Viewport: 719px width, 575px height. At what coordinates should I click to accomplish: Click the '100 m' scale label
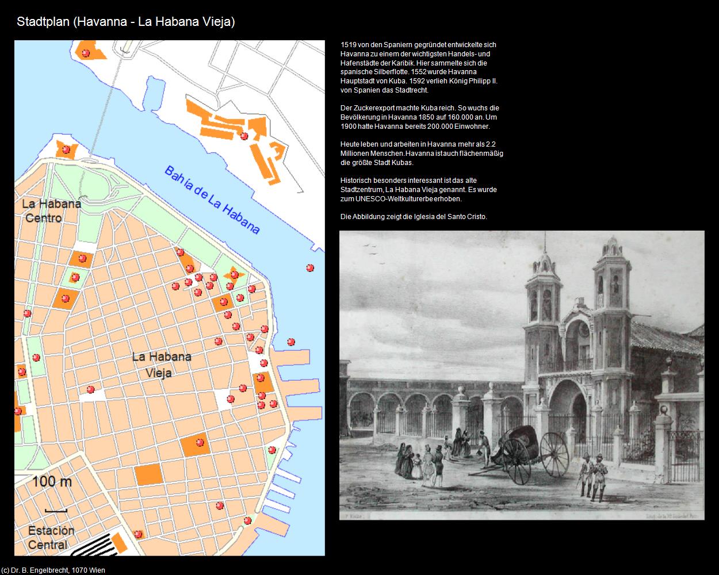[52, 481]
